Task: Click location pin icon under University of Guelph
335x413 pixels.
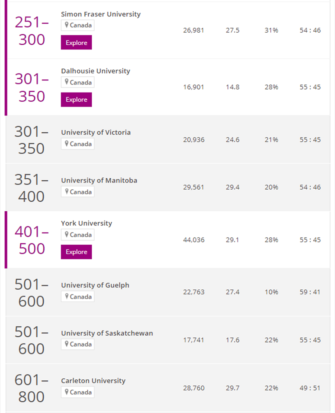Action: point(67,296)
